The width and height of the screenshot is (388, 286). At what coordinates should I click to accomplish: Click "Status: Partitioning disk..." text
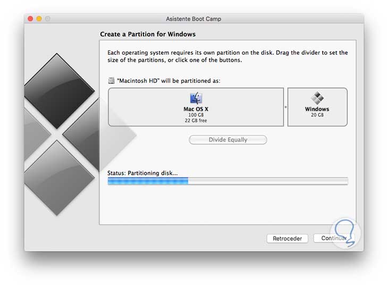142,173
